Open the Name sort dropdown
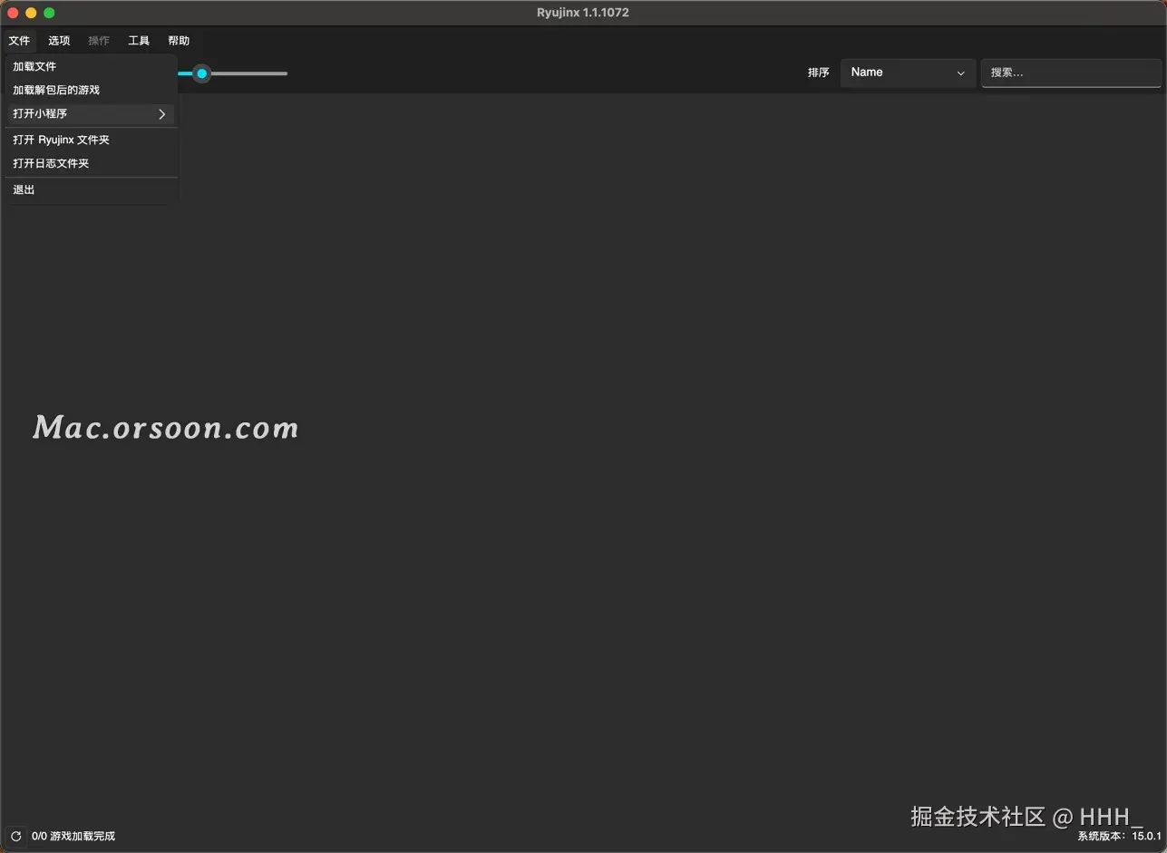 908,73
